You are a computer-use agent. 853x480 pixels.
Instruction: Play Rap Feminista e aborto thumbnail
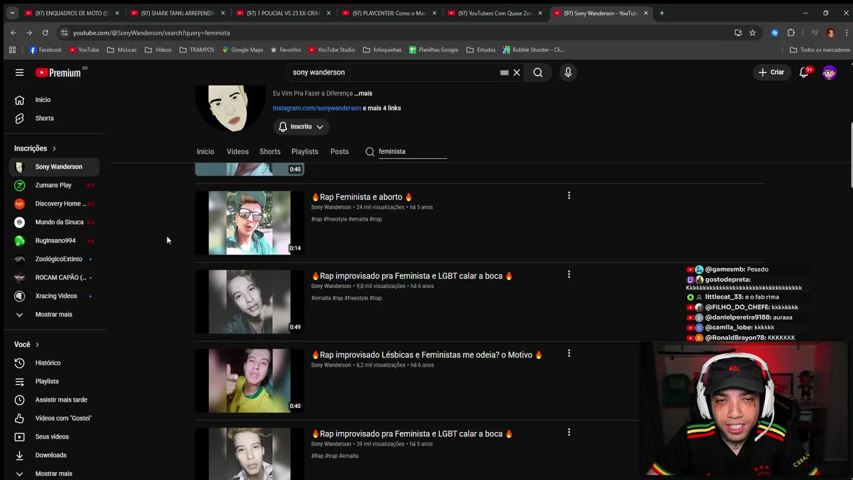[x=249, y=223]
